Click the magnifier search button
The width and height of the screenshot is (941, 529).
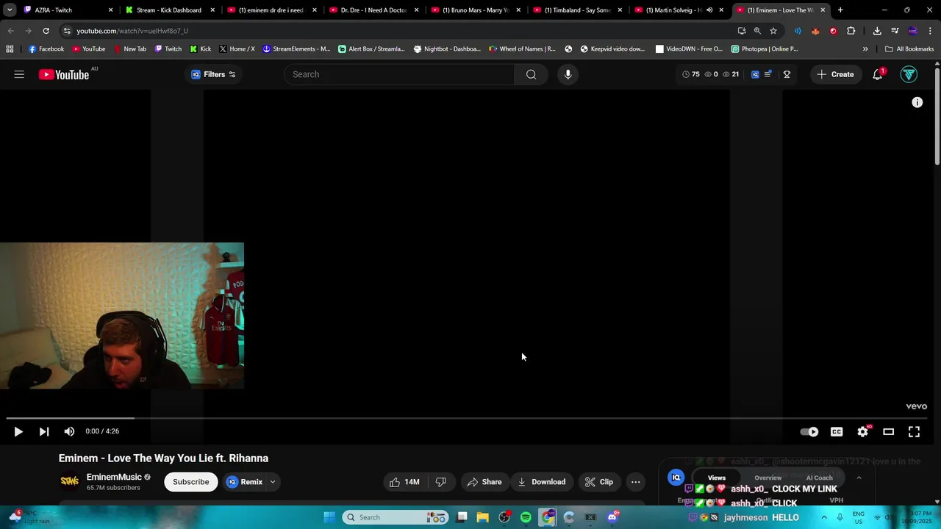(531, 74)
